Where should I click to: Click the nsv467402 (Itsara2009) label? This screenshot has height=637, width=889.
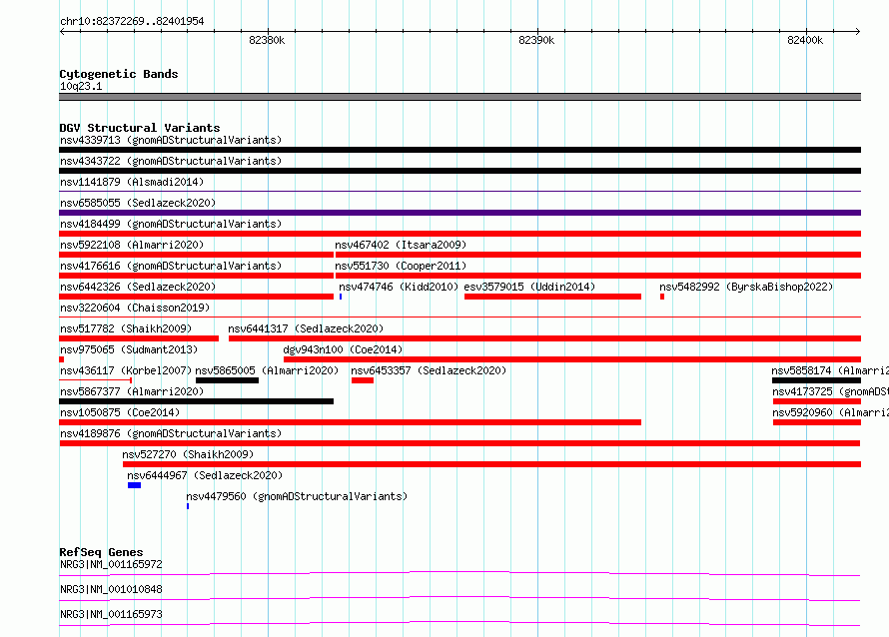pyautogui.click(x=401, y=245)
